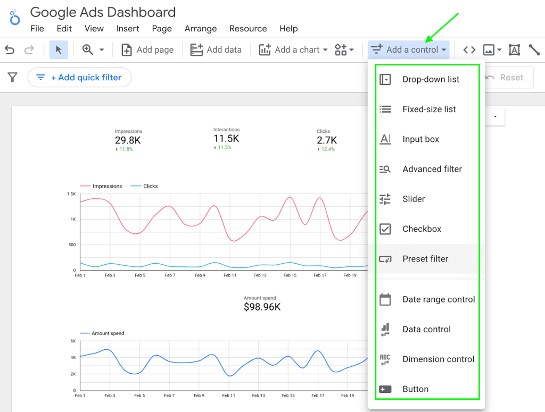The width and height of the screenshot is (545, 412).
Task: Open the File menu
Action: (x=37, y=29)
